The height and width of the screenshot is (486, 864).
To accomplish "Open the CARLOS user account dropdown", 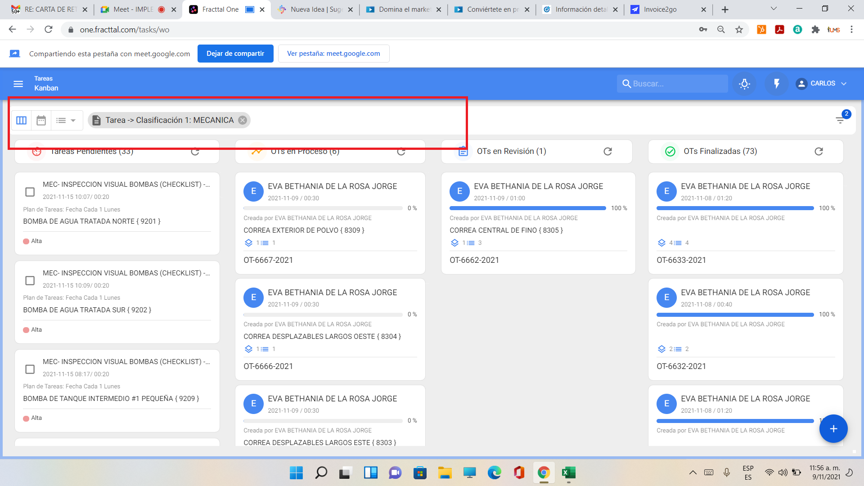I will tap(821, 84).
